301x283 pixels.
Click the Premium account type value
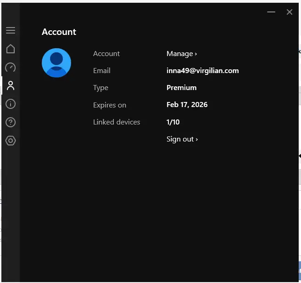pyautogui.click(x=181, y=88)
